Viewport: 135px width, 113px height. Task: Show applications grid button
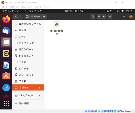[6, 103]
